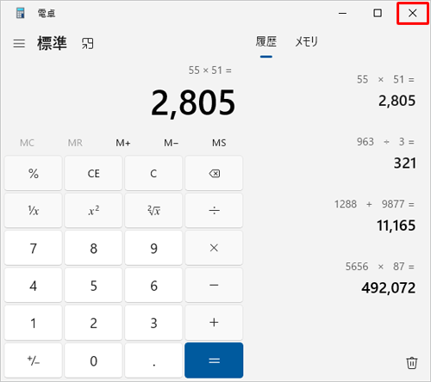
Task: Click the CE clear entry key
Action: pos(94,173)
